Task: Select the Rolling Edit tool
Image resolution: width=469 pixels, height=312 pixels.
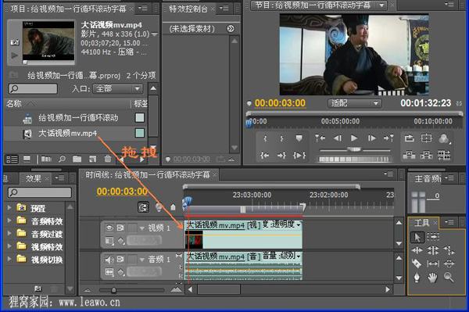Action: click(433, 250)
